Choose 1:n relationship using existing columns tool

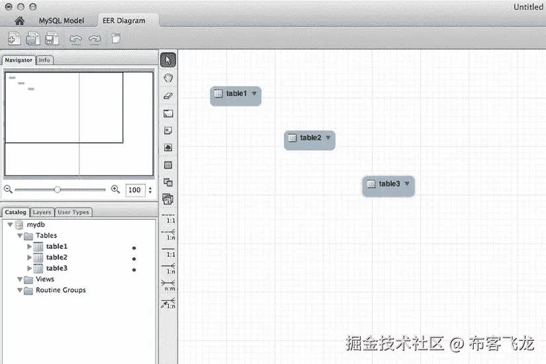pos(168,303)
